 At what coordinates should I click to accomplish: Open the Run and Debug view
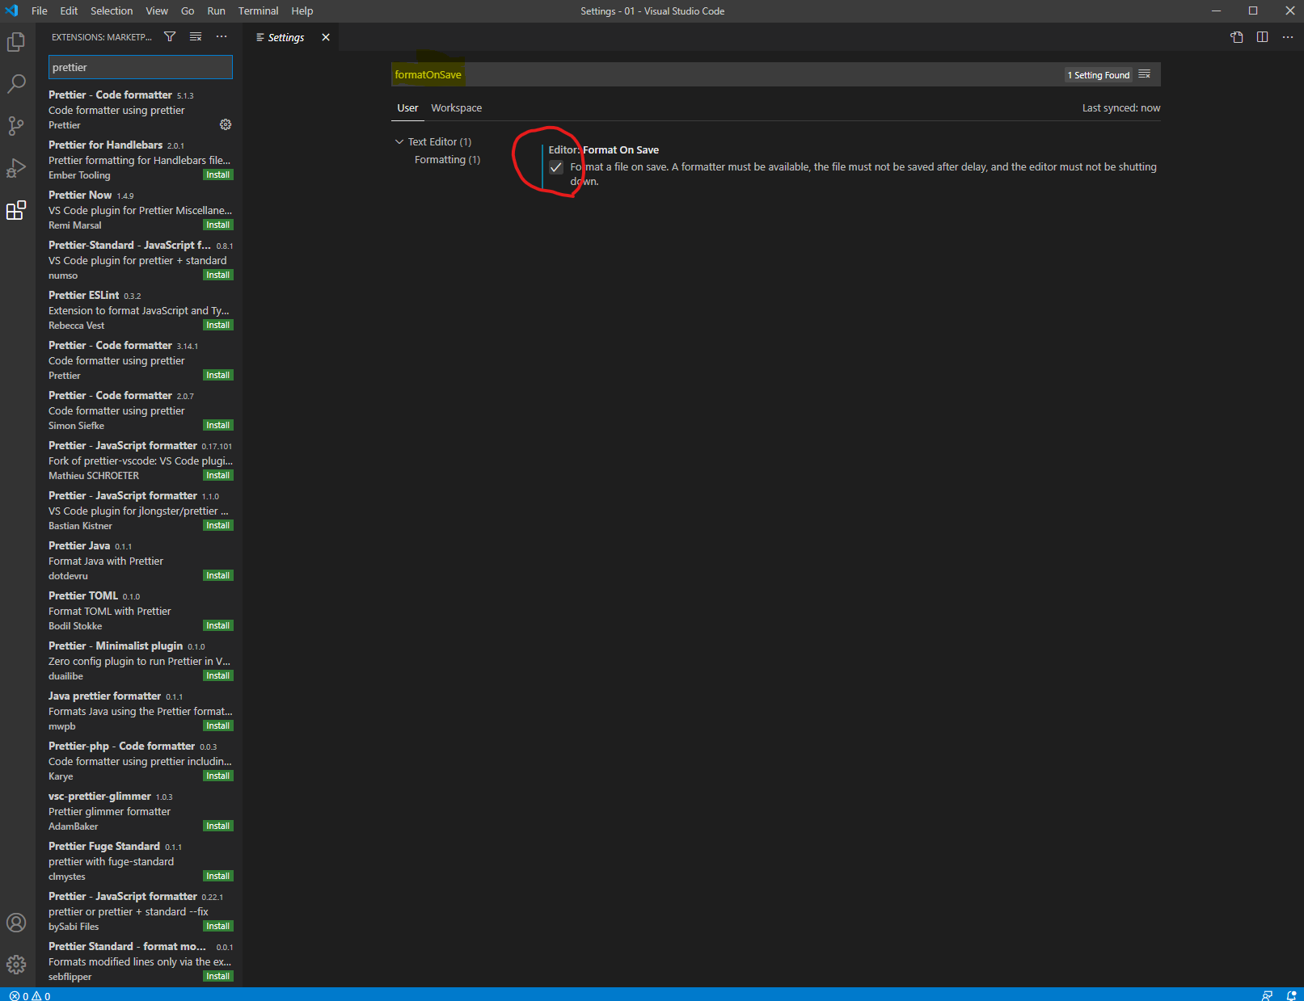pyautogui.click(x=16, y=168)
